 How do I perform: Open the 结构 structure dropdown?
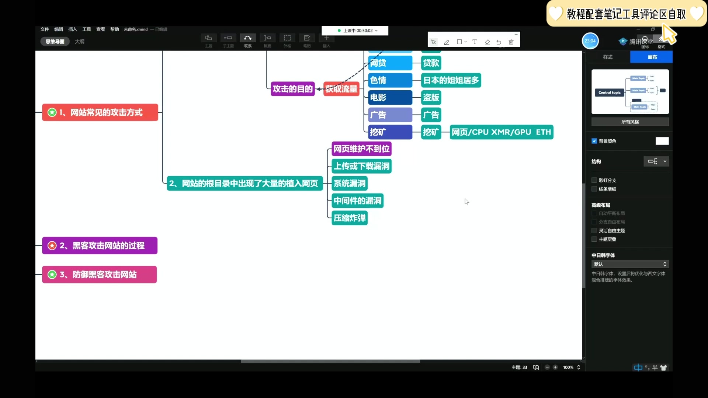pos(656,161)
